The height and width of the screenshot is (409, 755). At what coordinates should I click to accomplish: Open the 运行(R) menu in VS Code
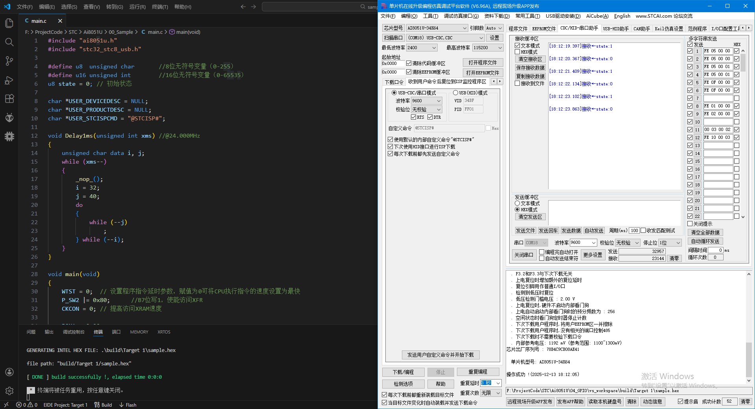click(x=137, y=7)
